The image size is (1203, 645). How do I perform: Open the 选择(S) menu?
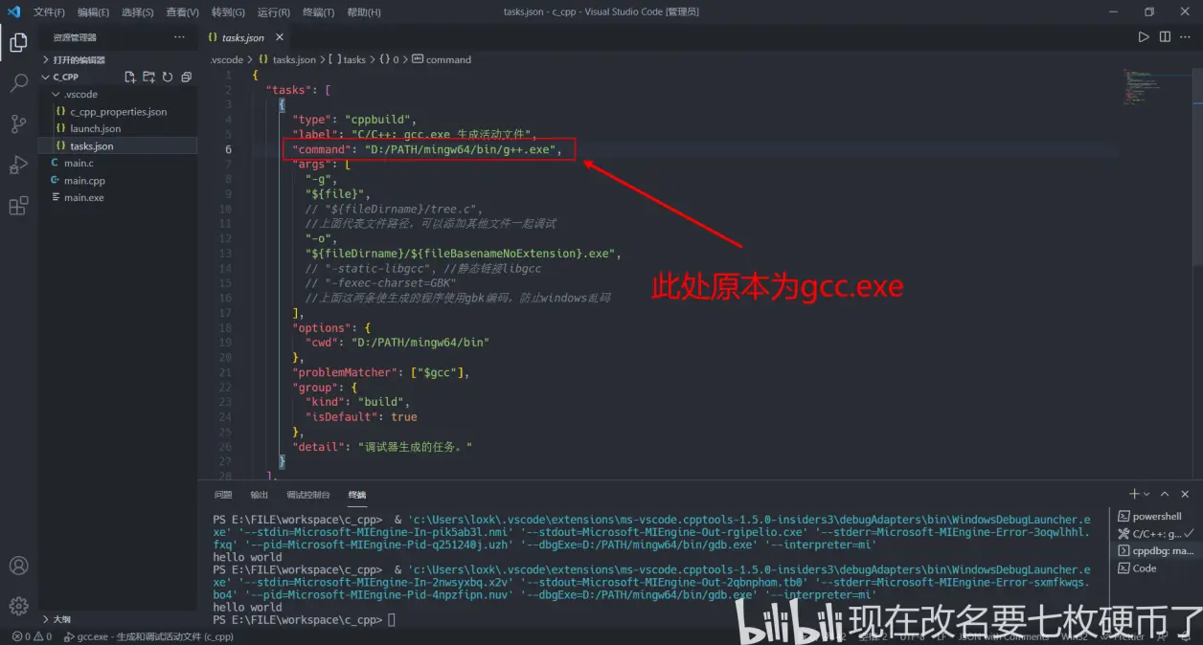pos(138,12)
